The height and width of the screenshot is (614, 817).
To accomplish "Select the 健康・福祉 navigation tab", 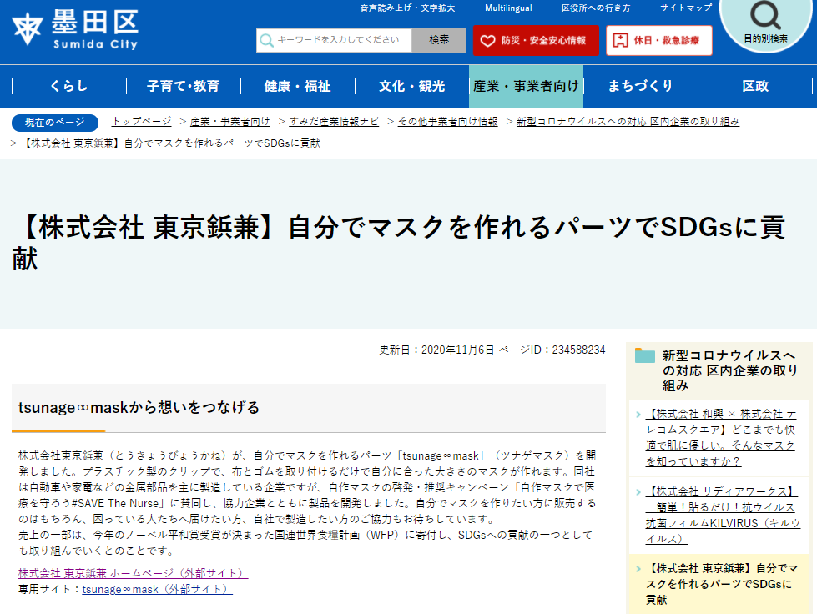I will click(298, 86).
